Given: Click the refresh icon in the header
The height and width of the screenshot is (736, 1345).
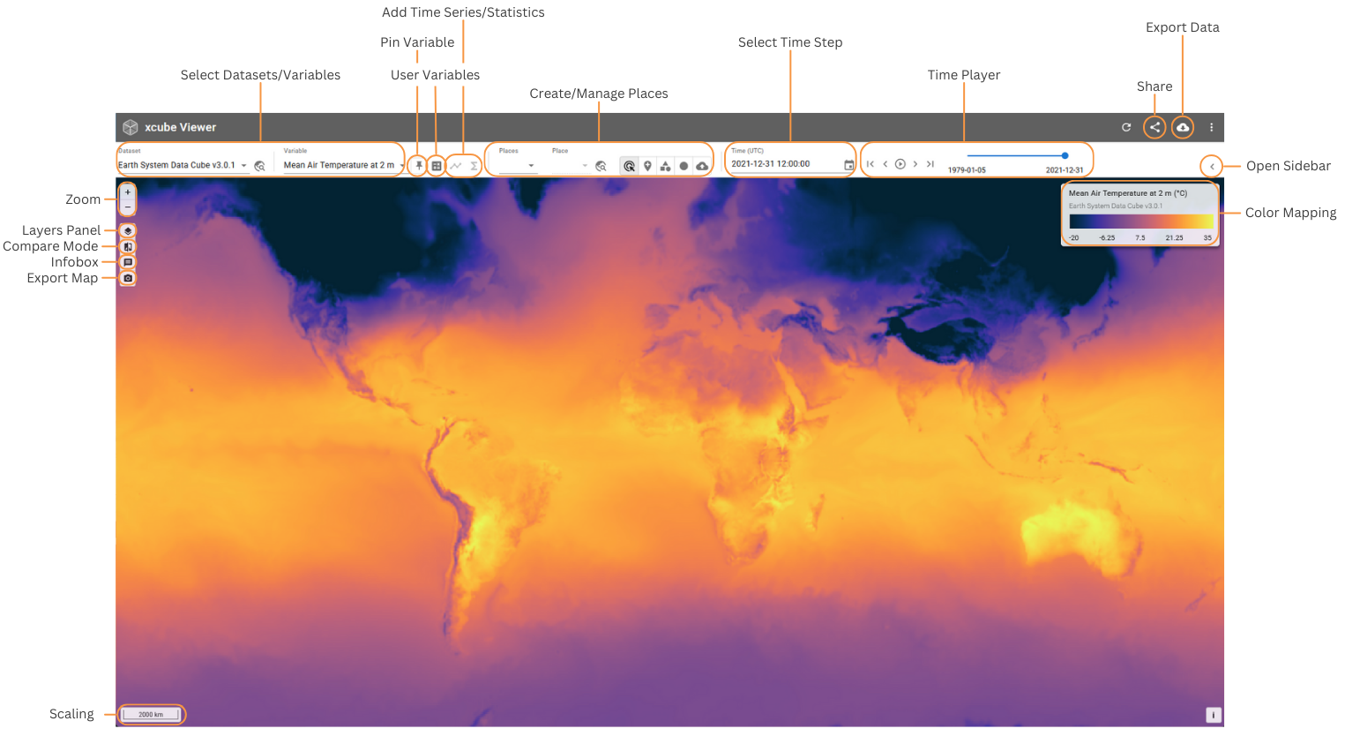Looking at the screenshot, I should click(1126, 128).
